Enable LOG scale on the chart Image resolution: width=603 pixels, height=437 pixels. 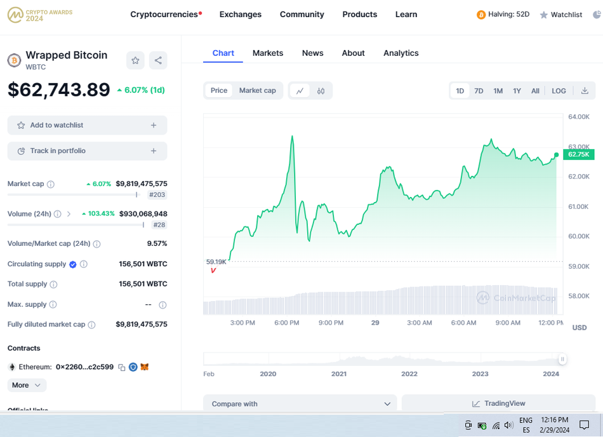[559, 91]
